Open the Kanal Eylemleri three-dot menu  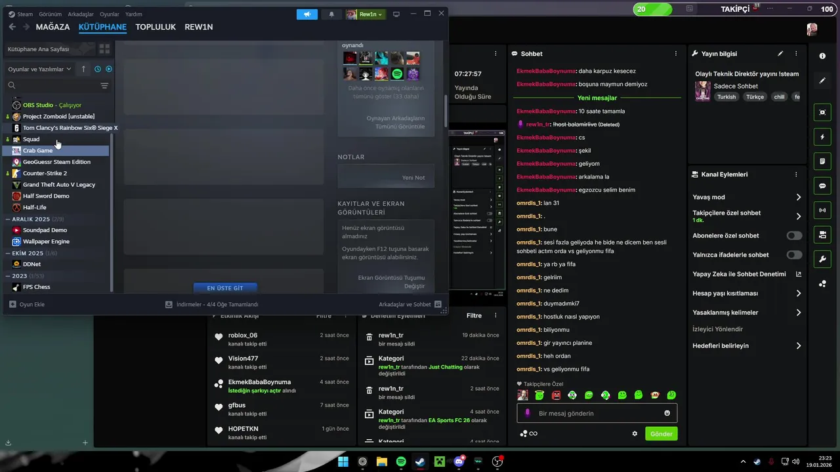click(796, 174)
